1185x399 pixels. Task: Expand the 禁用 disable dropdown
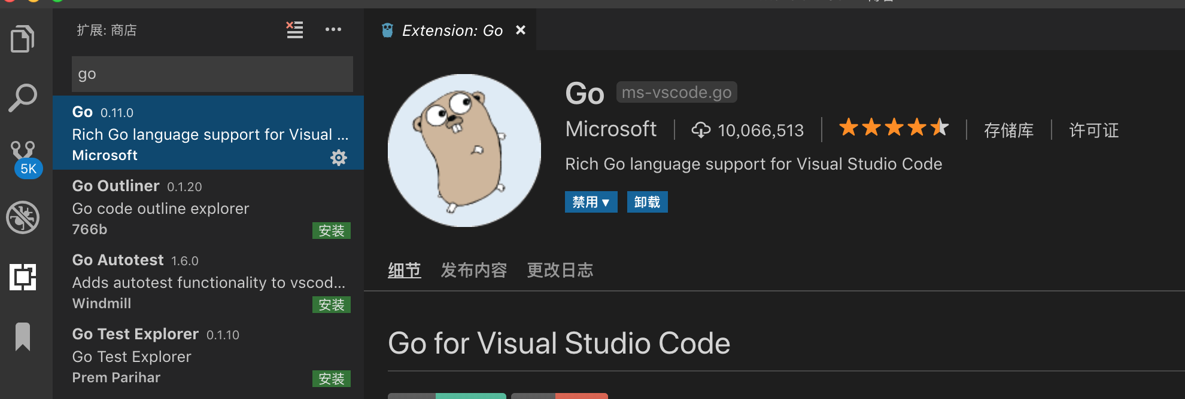point(591,202)
